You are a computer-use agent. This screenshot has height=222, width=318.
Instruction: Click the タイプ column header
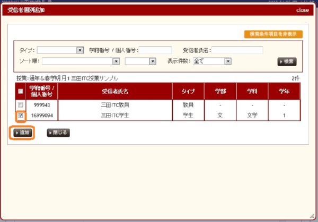pyautogui.click(x=188, y=91)
